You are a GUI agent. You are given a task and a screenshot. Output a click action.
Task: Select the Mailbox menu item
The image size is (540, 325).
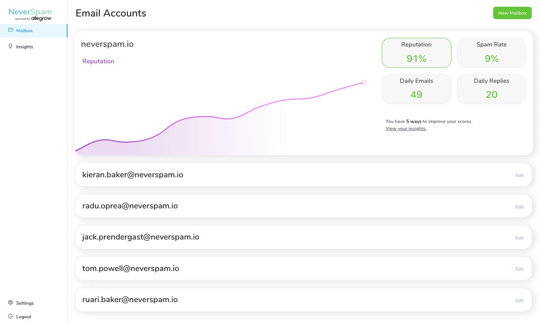24,31
